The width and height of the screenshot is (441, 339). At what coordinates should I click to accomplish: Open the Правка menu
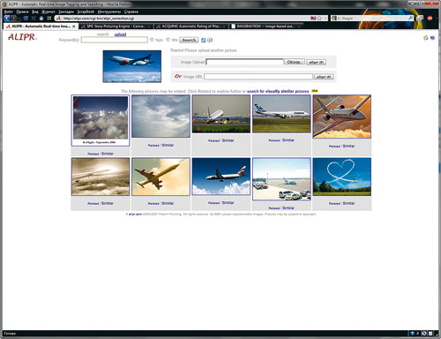[x=22, y=11]
